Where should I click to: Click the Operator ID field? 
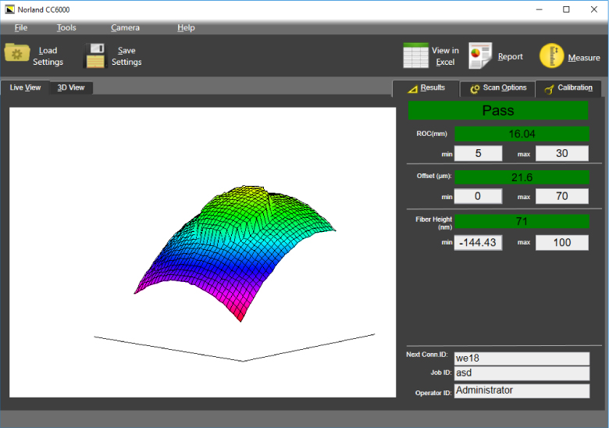point(522,391)
